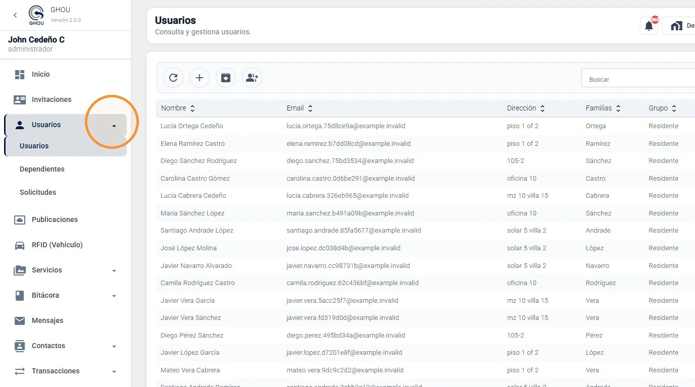Screen dimensions: 695x387
Task: Click the add-person group icon
Action: (252, 78)
